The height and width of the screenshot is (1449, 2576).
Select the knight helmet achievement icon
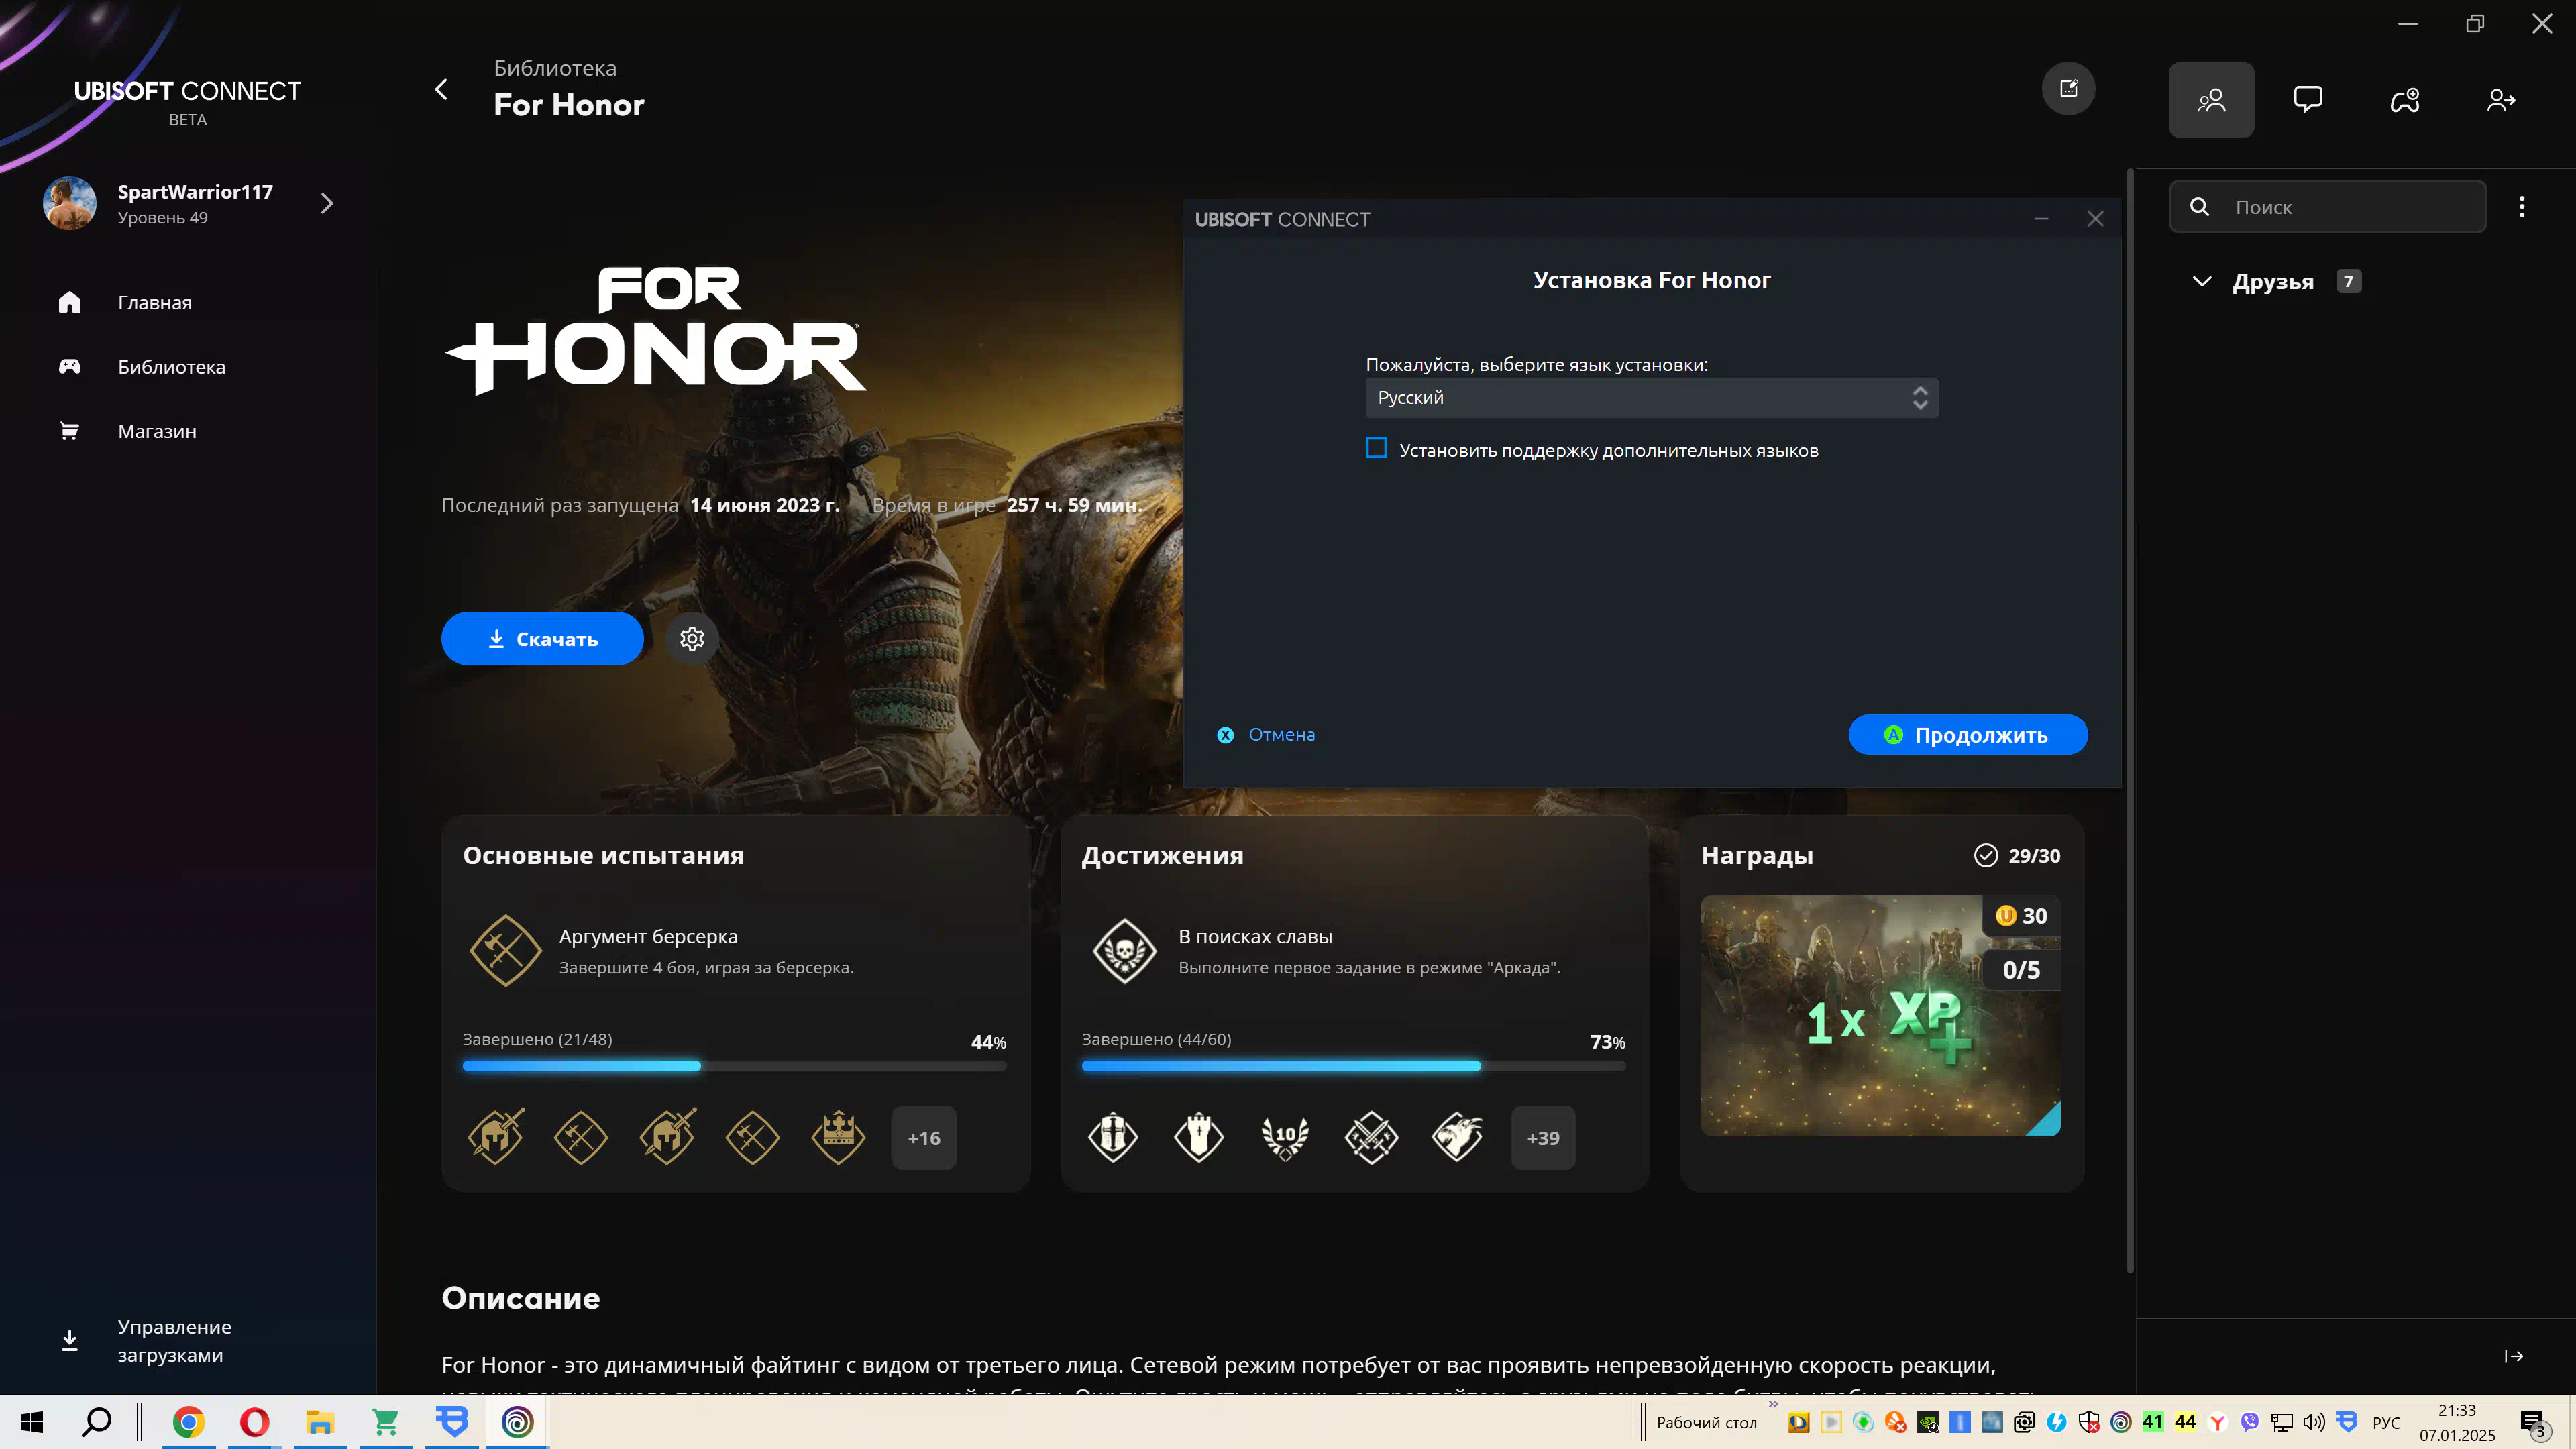click(1113, 1137)
